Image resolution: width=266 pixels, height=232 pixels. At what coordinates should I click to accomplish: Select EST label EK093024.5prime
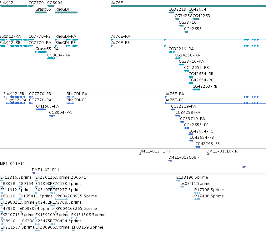(37, 209)
